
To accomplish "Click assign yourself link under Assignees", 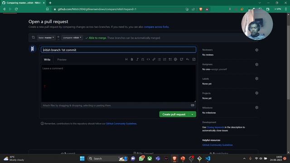I will pyautogui.click(x=219, y=69).
